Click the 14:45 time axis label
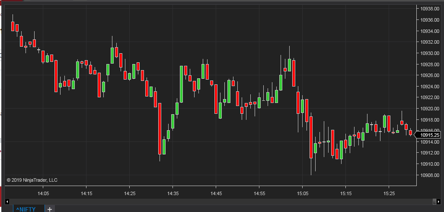The image size is (444, 212). [216, 193]
